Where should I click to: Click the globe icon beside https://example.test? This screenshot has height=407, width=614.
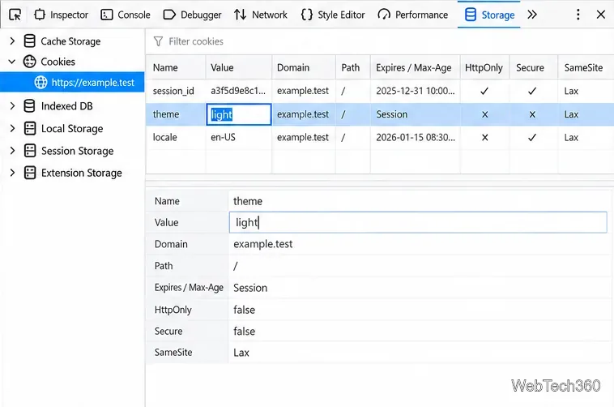pyautogui.click(x=41, y=83)
